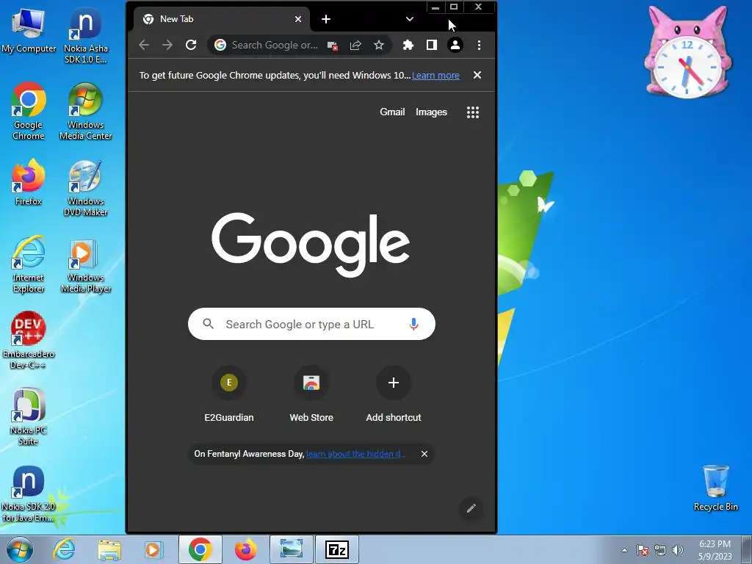Reload the page with the refresh icon
Screen dimensions: 752x564
[x=191, y=45]
